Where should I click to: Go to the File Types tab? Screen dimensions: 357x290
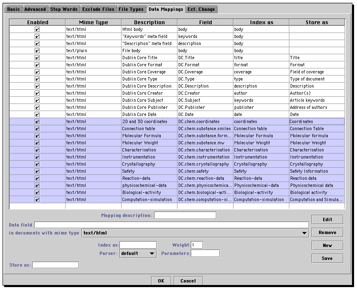[131, 9]
